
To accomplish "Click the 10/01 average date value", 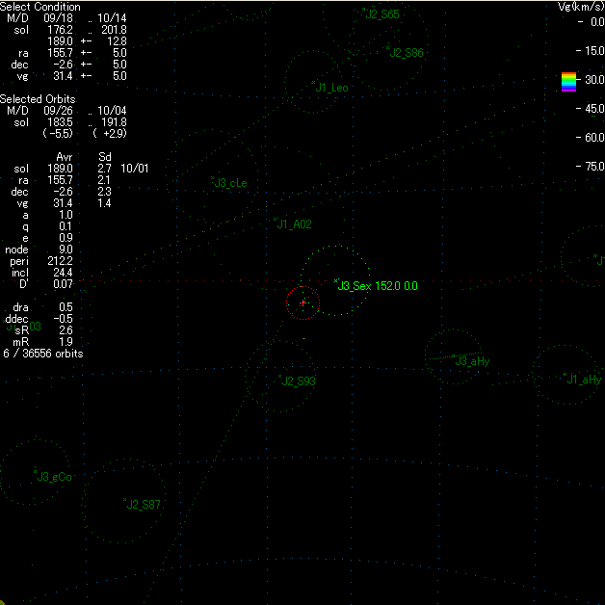I will (135, 169).
